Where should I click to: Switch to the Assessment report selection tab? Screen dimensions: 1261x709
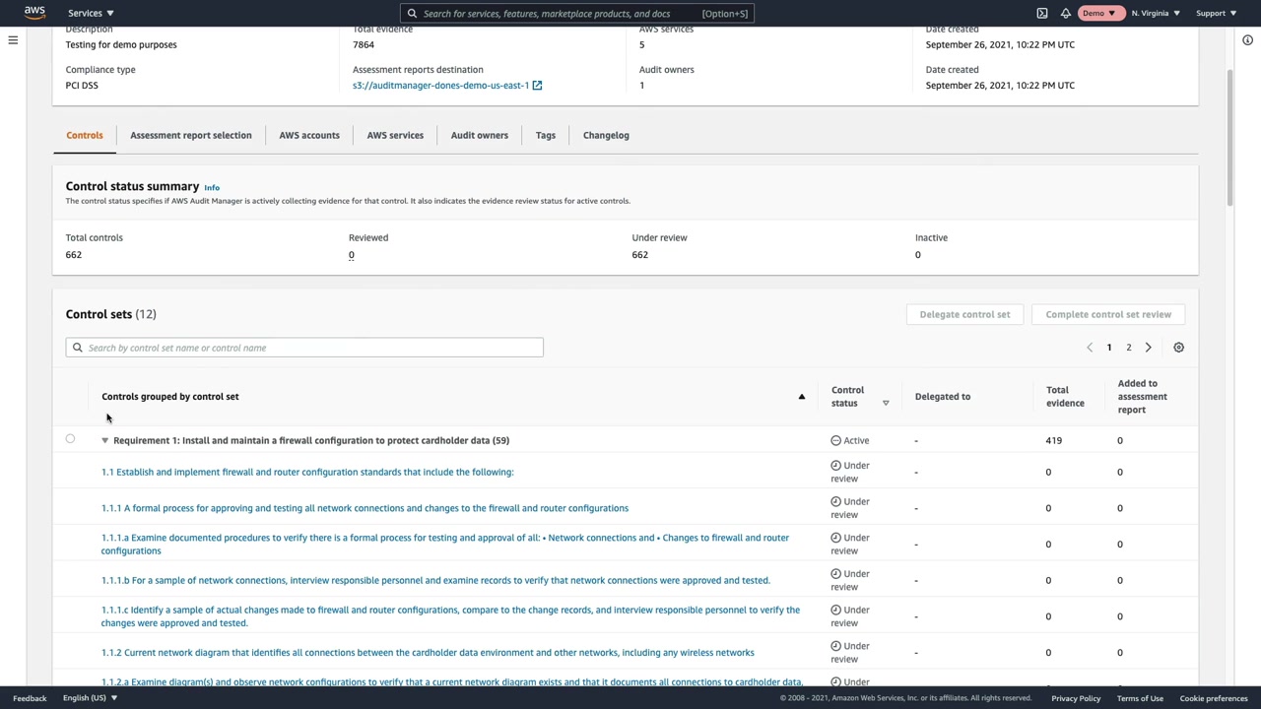(x=191, y=135)
